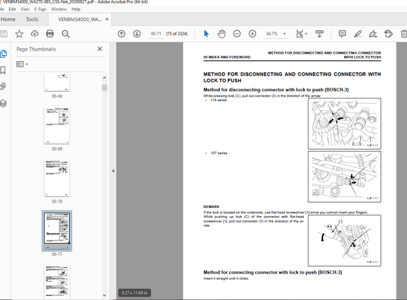Add a comment note
The height and width of the screenshot is (300, 407).
click(x=342, y=33)
